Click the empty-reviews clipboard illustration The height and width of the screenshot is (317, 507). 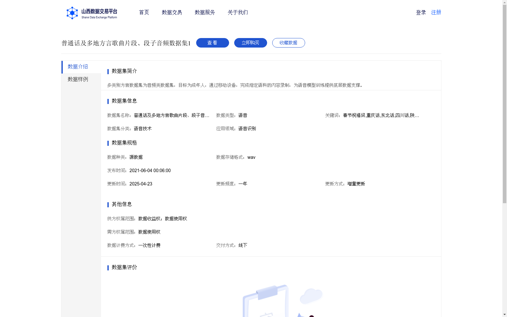pyautogui.click(x=282, y=301)
